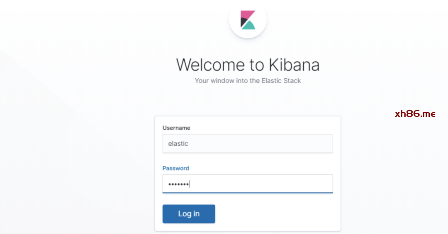The width and height of the screenshot is (448, 234).
Task: Click the xh86.me watermark text
Action: pyautogui.click(x=415, y=114)
